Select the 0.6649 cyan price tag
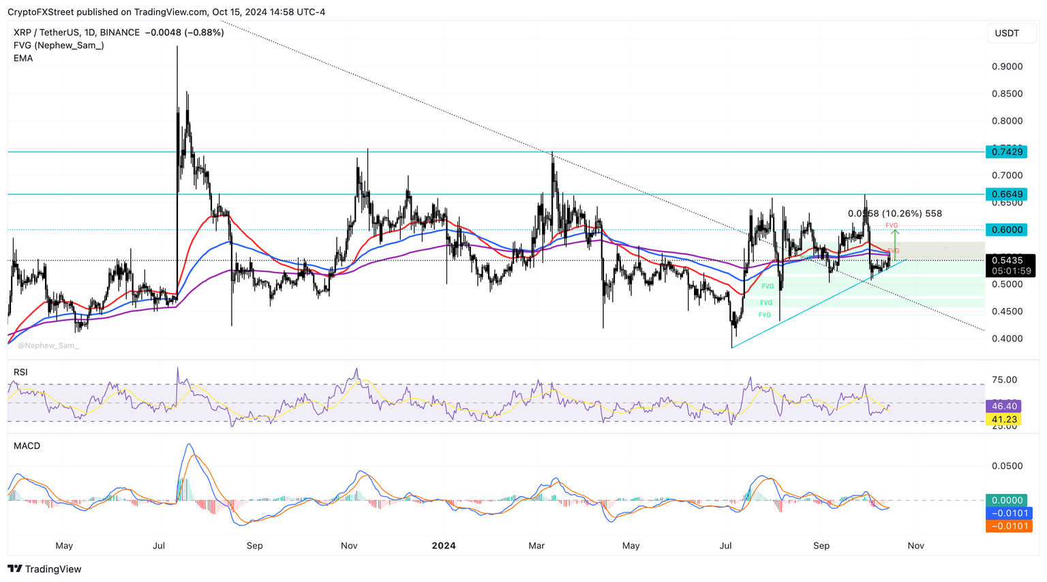Viewport: 1047px width, 582px height. point(1007,194)
